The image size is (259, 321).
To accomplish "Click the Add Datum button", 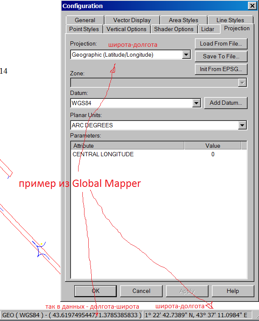I will click(226, 103).
